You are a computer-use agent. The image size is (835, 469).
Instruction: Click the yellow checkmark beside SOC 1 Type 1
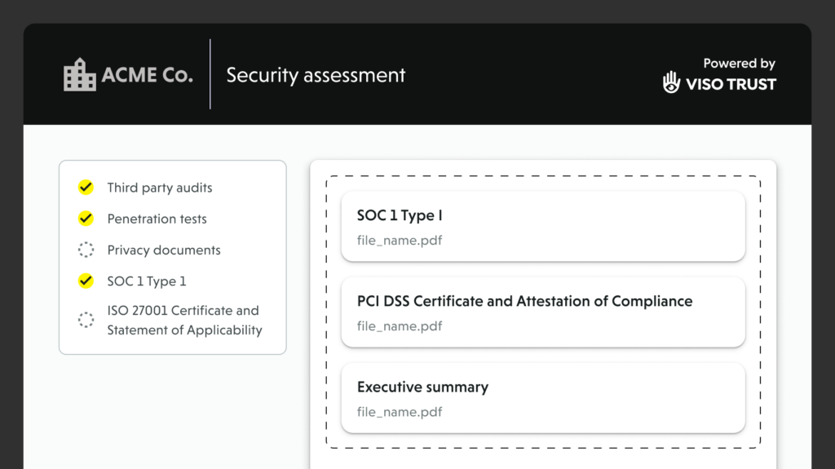[x=86, y=281]
